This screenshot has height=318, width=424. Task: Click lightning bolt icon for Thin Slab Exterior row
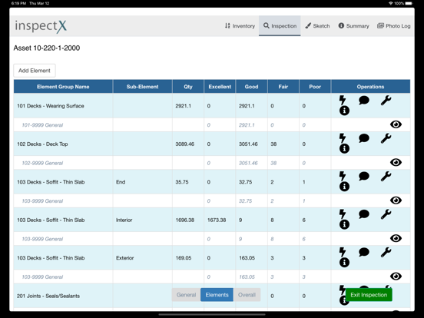click(343, 252)
